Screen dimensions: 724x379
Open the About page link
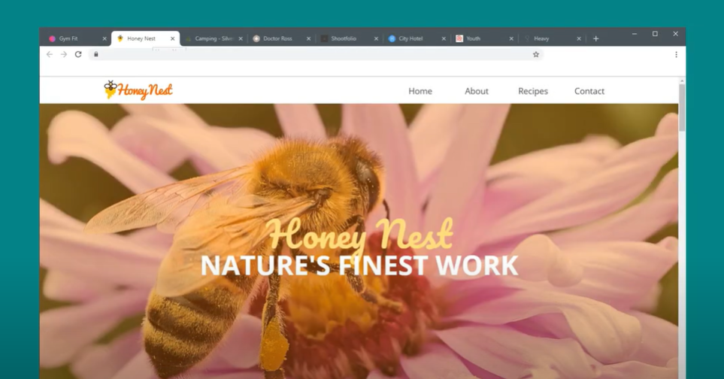477,91
